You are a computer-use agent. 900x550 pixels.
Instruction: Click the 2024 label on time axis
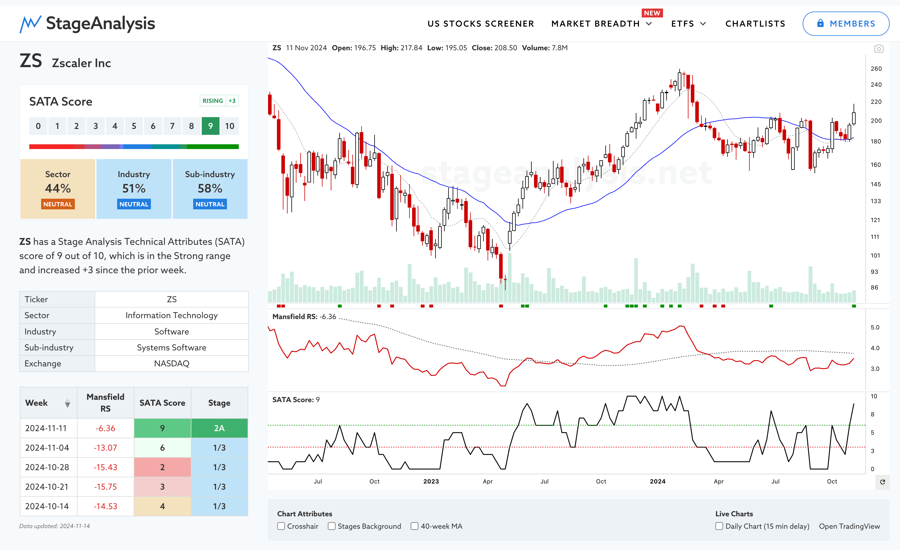657,481
